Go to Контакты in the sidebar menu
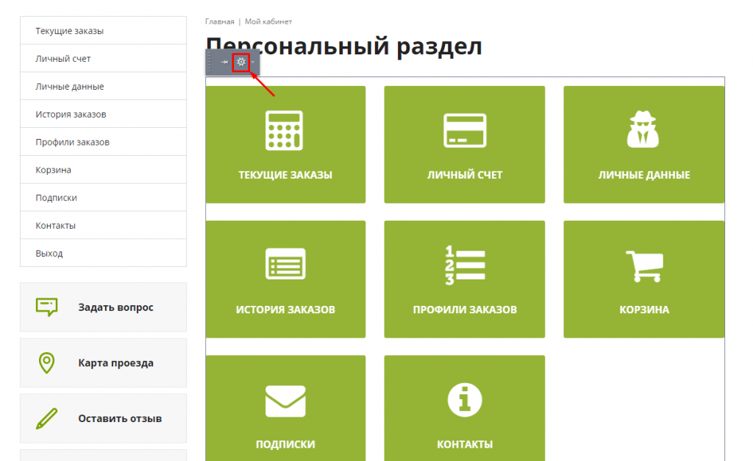The image size is (753, 461). [103, 226]
